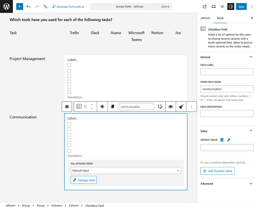
Task: Click Generate Form with AI
Action: [x=68, y=6]
